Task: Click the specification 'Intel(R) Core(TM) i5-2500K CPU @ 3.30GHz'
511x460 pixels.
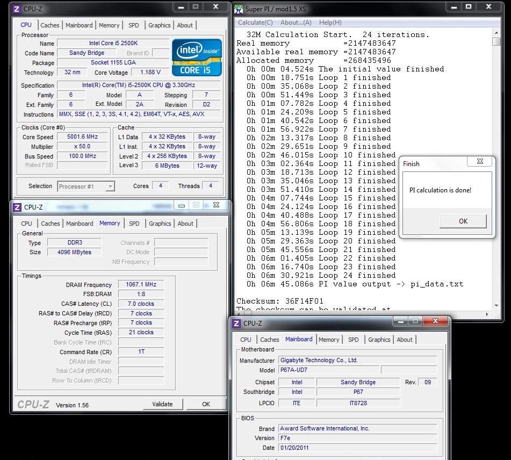Action: click(x=139, y=85)
